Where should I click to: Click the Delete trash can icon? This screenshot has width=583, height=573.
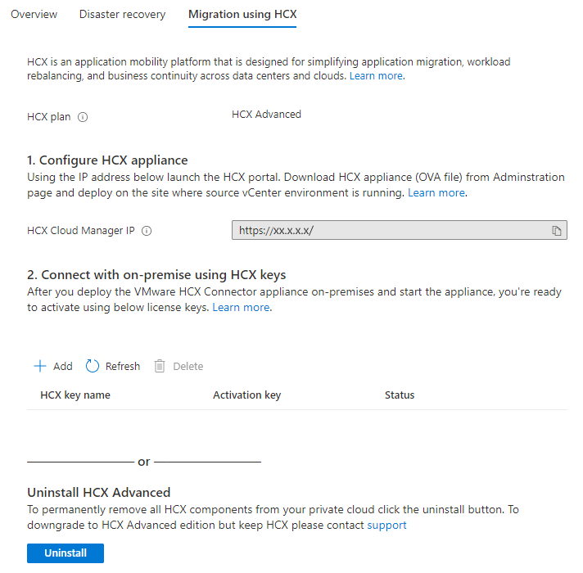(160, 366)
